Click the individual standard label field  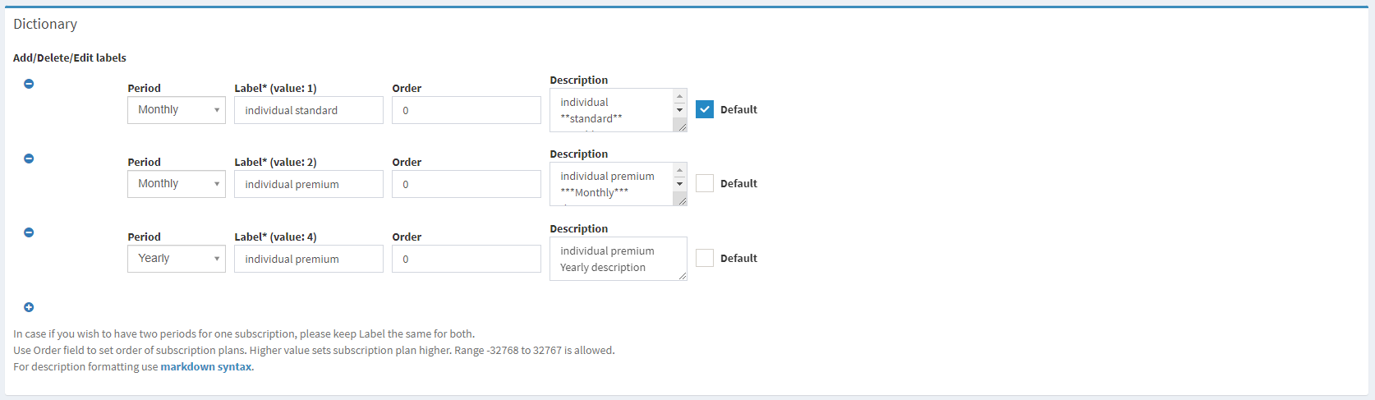click(x=308, y=110)
